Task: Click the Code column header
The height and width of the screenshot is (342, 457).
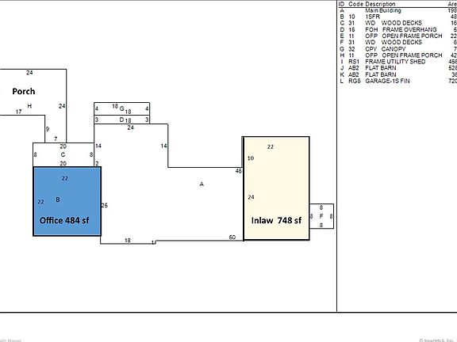Action: point(355,4)
